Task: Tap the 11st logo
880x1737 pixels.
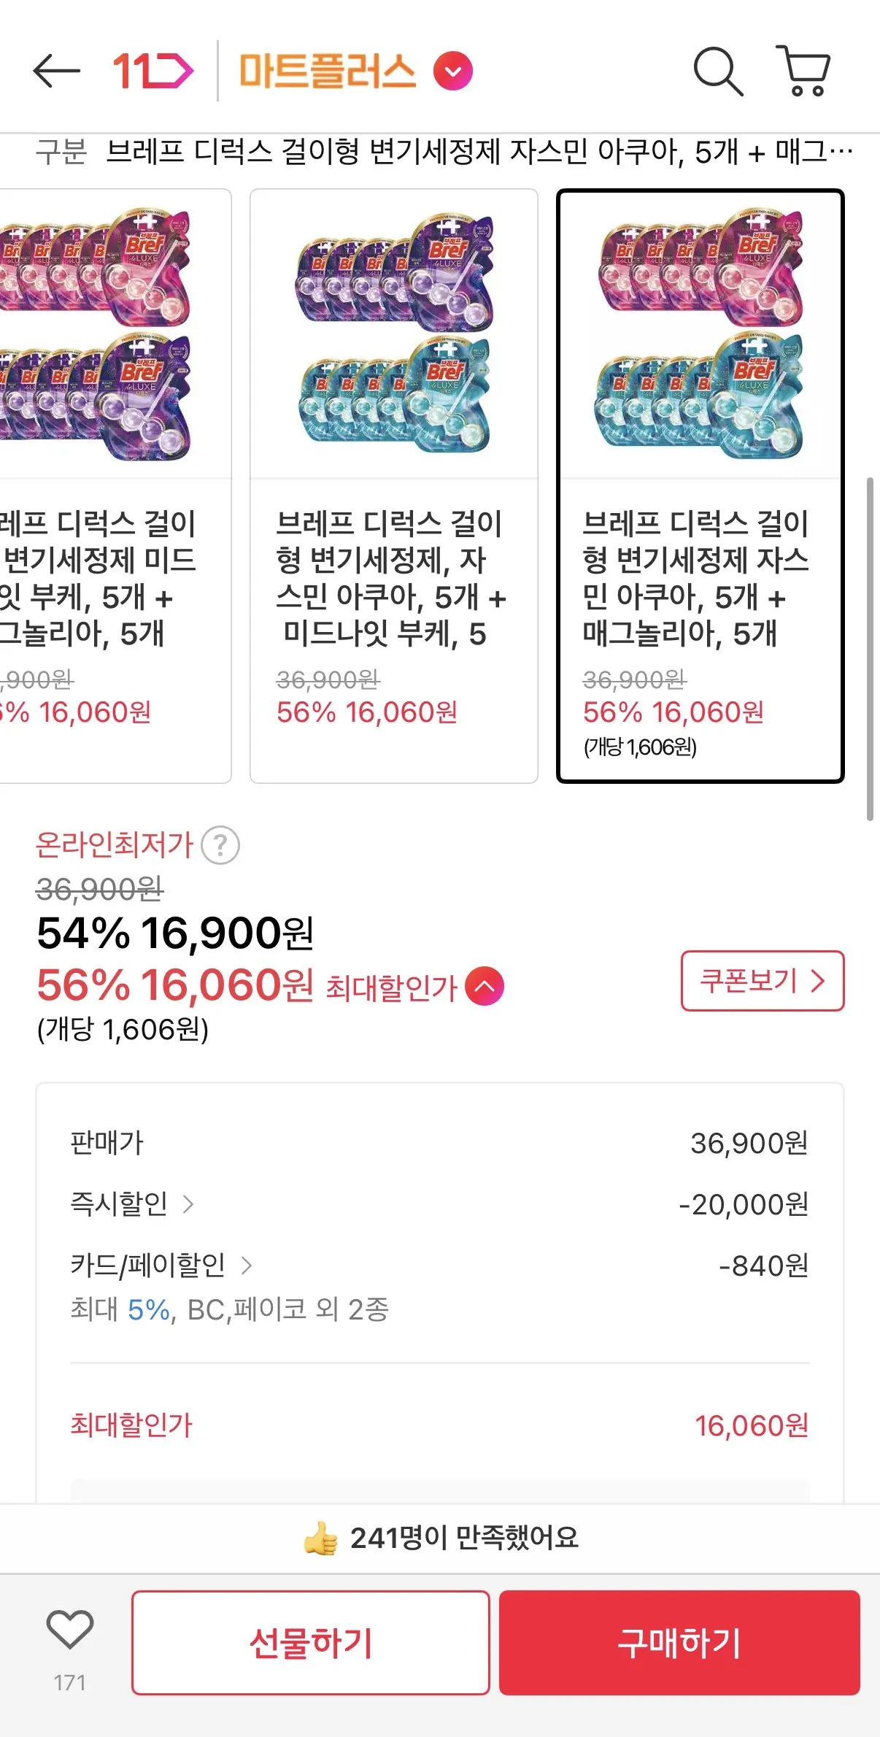Action: click(x=153, y=69)
